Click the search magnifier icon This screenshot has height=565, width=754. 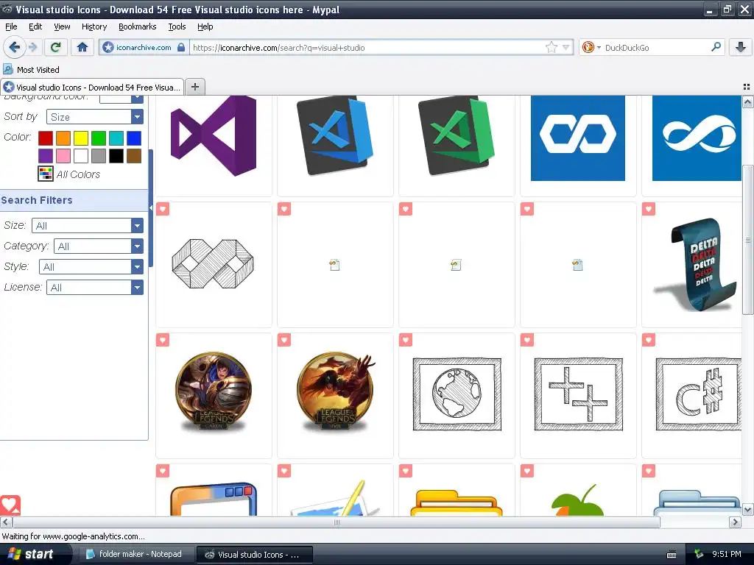[x=716, y=47]
